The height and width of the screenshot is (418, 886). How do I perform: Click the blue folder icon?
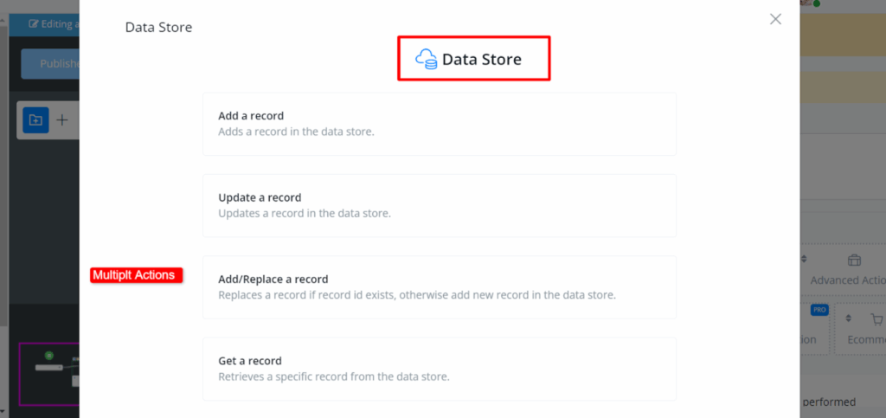click(35, 120)
